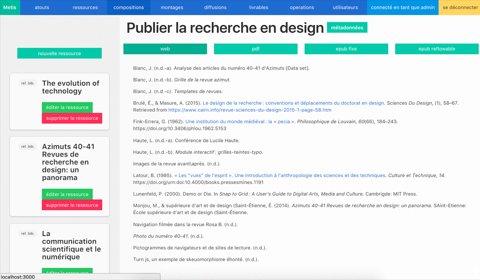Switch to the pdf output format
The width and height of the screenshot is (480, 280).
pyautogui.click(x=256, y=49)
